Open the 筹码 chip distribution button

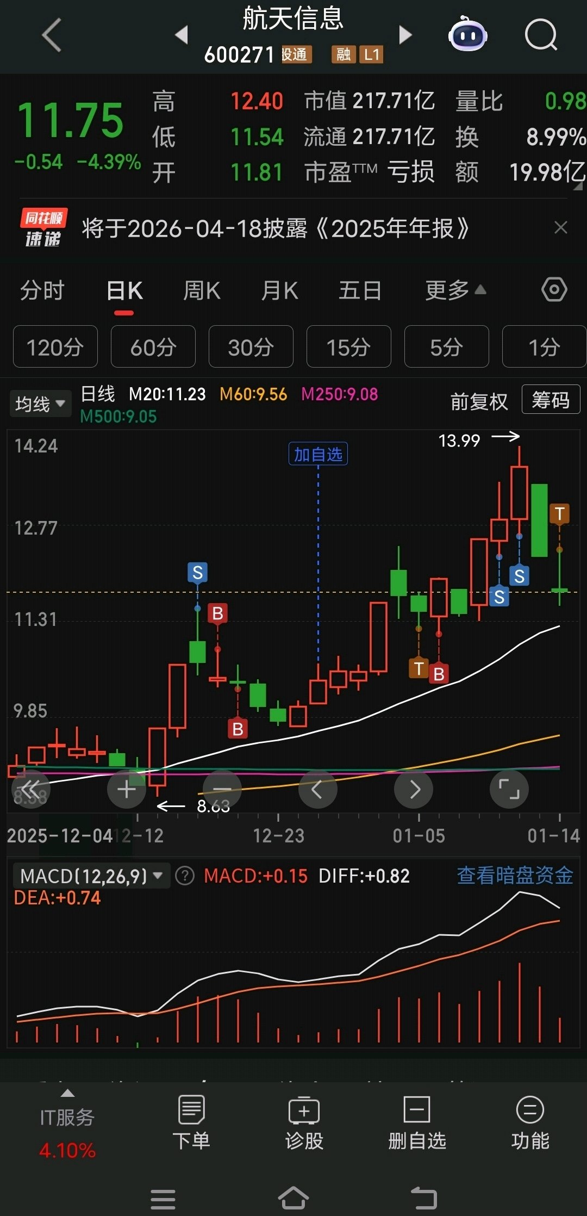(x=551, y=399)
